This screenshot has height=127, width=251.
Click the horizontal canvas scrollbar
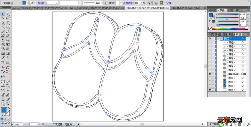pos(143,124)
